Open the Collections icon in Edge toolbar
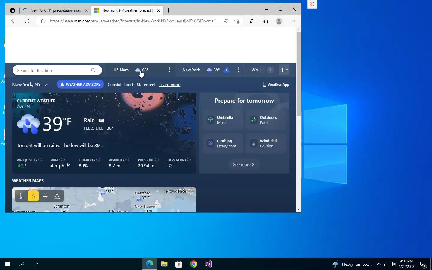 [265, 21]
